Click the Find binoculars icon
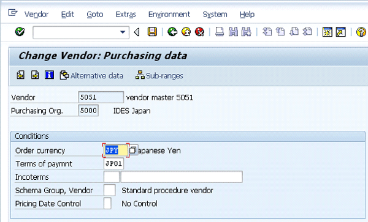The image size is (368, 222). [x=233, y=32]
